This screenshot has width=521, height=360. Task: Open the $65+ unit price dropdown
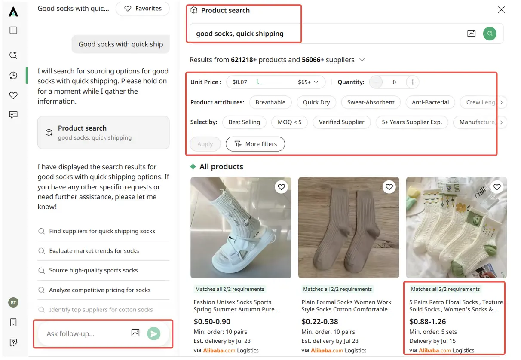(x=308, y=82)
